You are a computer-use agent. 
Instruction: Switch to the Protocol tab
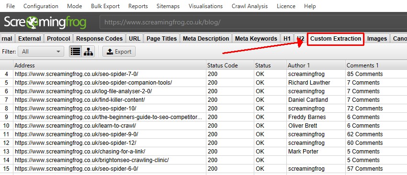pos(59,39)
